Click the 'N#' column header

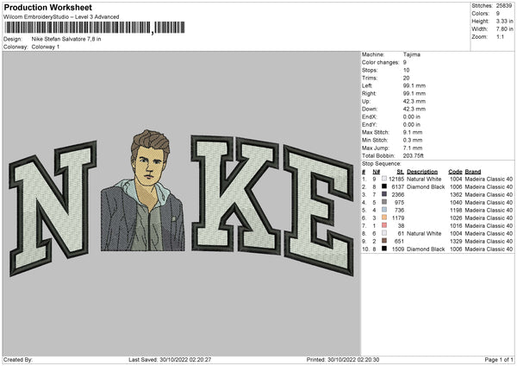(377, 172)
